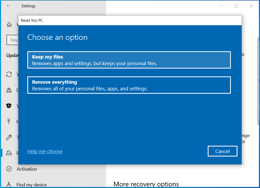Choose the Remove everything option
The width and height of the screenshot is (260, 188).
(129, 85)
